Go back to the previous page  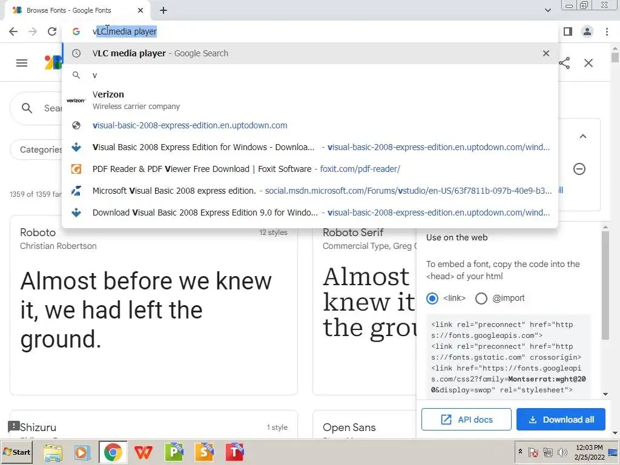(x=13, y=31)
